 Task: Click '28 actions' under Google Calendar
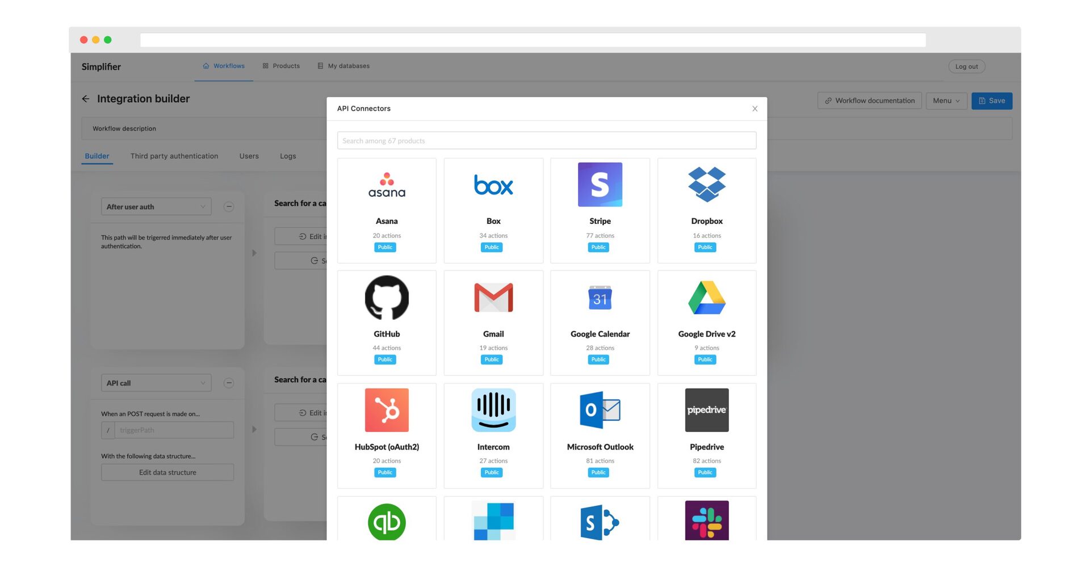pos(600,348)
